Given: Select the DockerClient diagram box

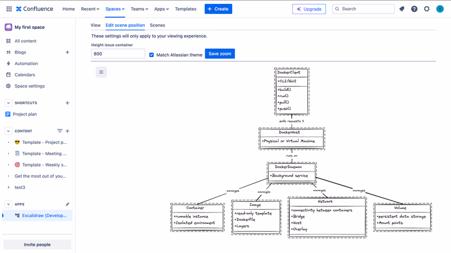Looking at the screenshot, I should click(291, 92).
